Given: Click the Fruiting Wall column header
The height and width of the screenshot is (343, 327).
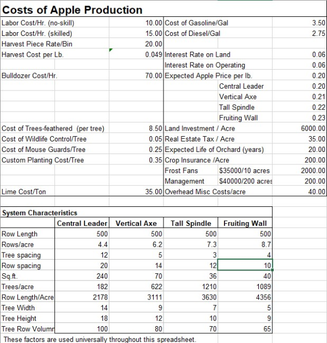Looking at the screenshot, I should coord(245,223).
